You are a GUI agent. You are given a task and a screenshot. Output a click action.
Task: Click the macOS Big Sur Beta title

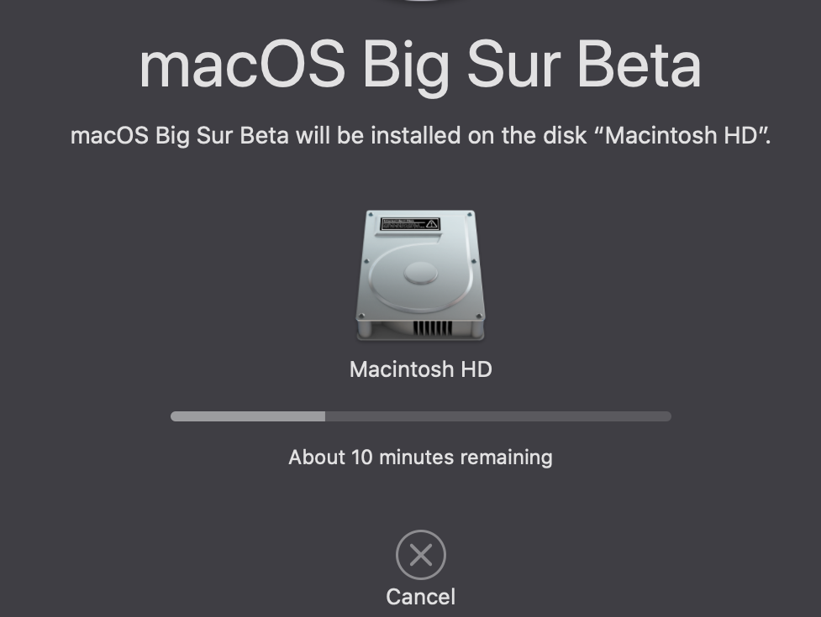[x=420, y=65]
